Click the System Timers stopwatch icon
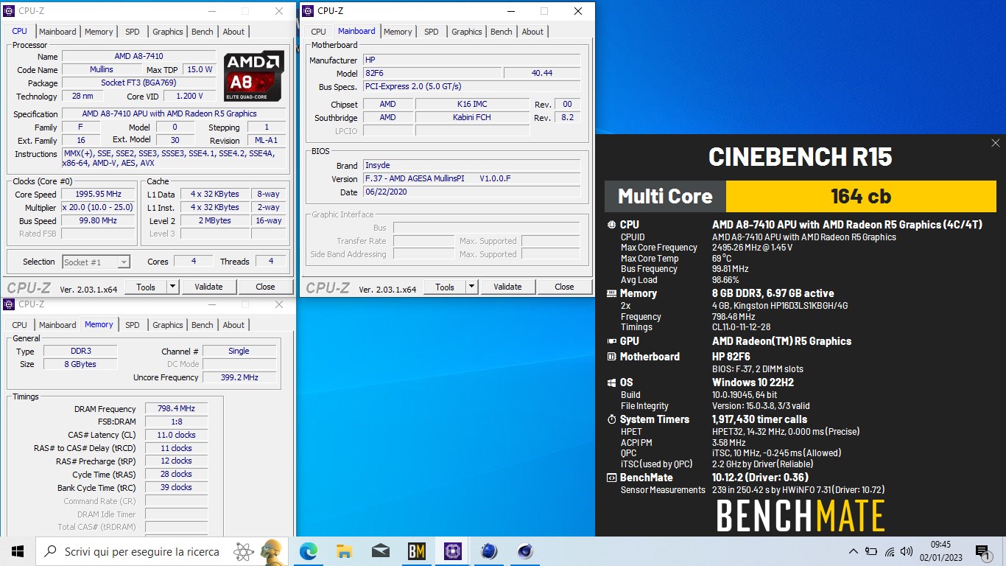This screenshot has height=566, width=1006. (x=611, y=419)
